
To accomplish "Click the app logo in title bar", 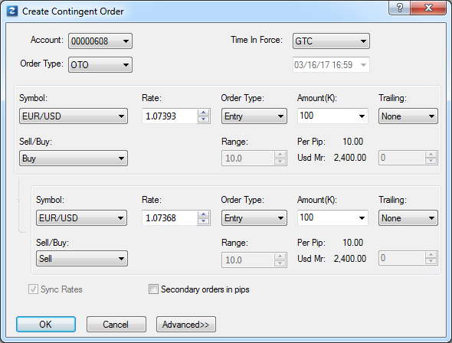I will click(x=12, y=11).
